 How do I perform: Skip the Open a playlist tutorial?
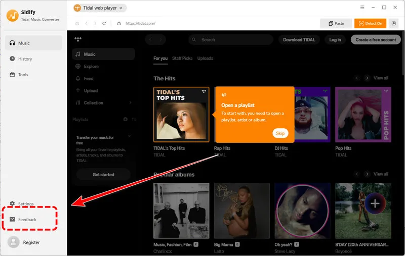click(x=280, y=133)
